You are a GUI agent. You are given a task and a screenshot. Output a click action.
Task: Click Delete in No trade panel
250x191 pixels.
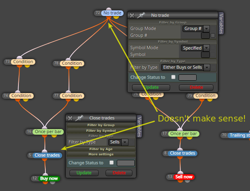pyautogui.click(x=196, y=88)
